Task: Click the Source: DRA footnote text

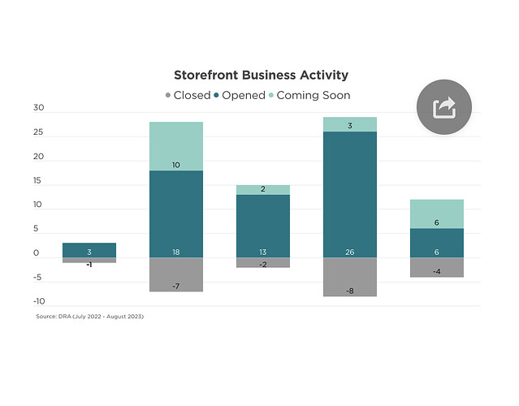Action: (x=89, y=317)
